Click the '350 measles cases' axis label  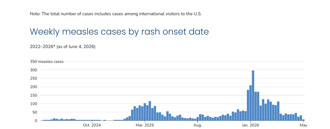[x=47, y=62]
